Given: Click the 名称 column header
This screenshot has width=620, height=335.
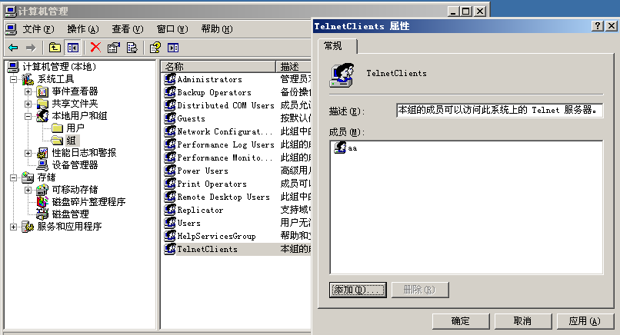Looking at the screenshot, I should click(218, 66).
